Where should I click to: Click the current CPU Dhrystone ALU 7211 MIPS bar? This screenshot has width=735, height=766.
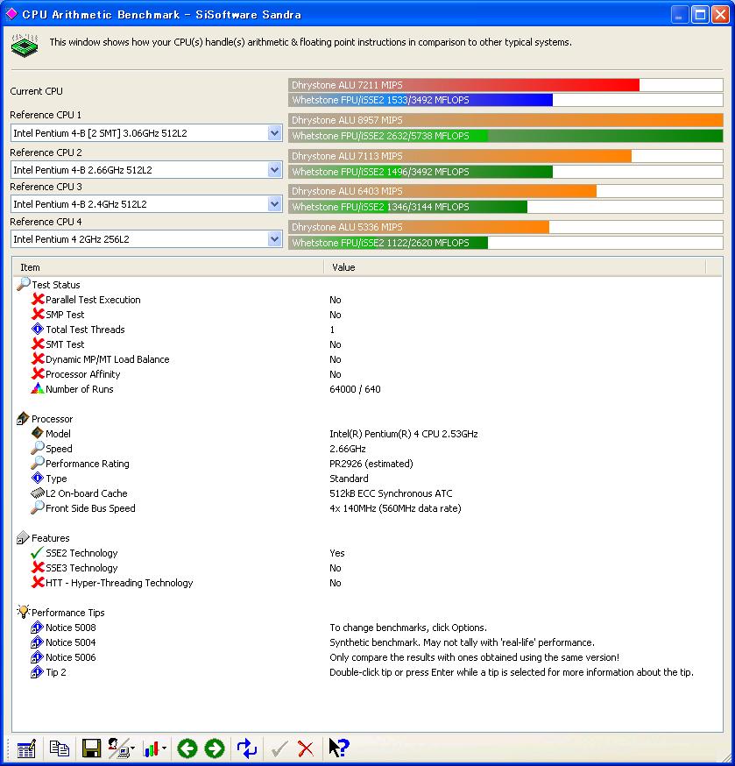(x=505, y=85)
